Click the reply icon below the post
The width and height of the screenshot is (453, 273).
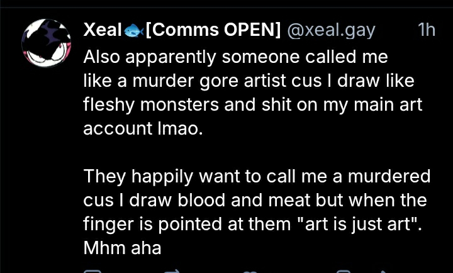pyautogui.click(x=93, y=270)
